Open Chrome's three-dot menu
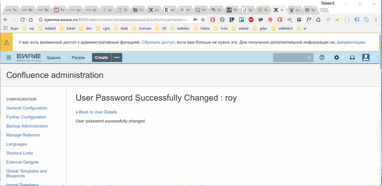 pyautogui.click(x=375, y=20)
